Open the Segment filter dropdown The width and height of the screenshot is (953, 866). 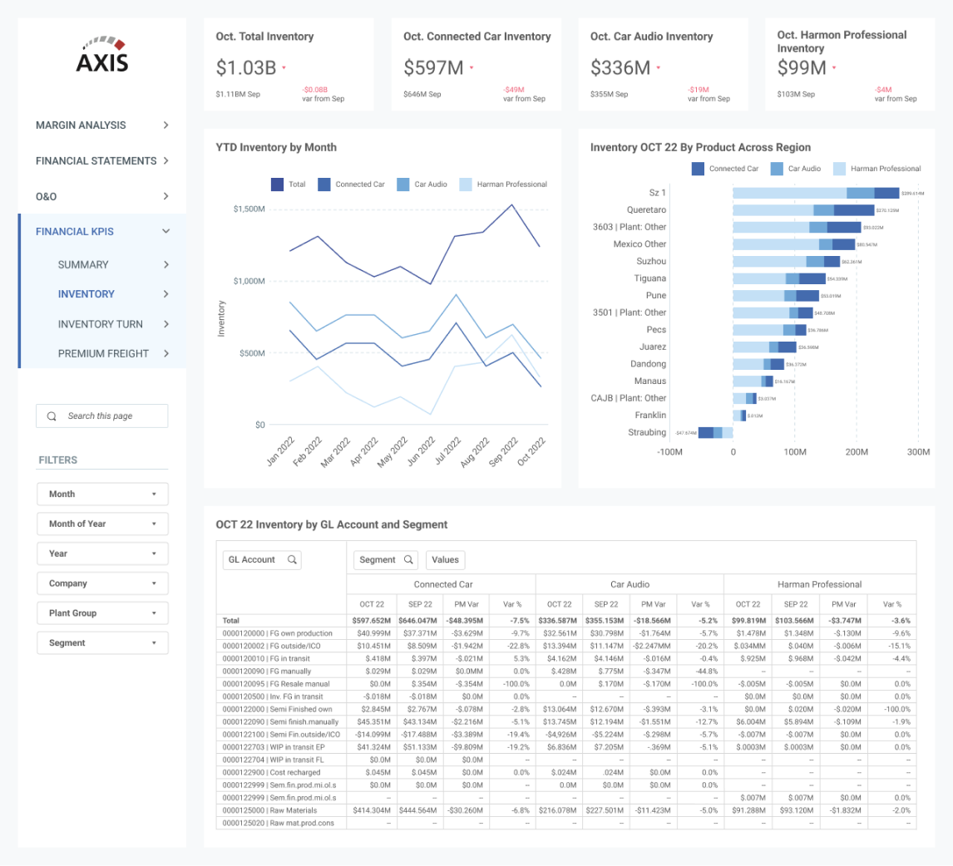(102, 642)
